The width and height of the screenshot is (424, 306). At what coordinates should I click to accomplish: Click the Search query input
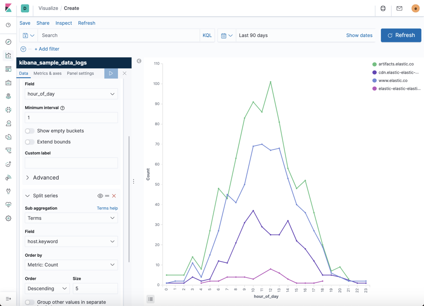(119, 35)
